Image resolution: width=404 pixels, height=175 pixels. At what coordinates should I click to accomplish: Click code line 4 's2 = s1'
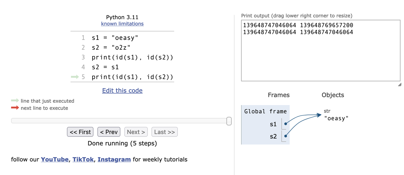[x=105, y=67]
